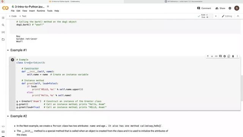Open the Insert menu
243x137 pixels.
pyautogui.click(x=32, y=11)
